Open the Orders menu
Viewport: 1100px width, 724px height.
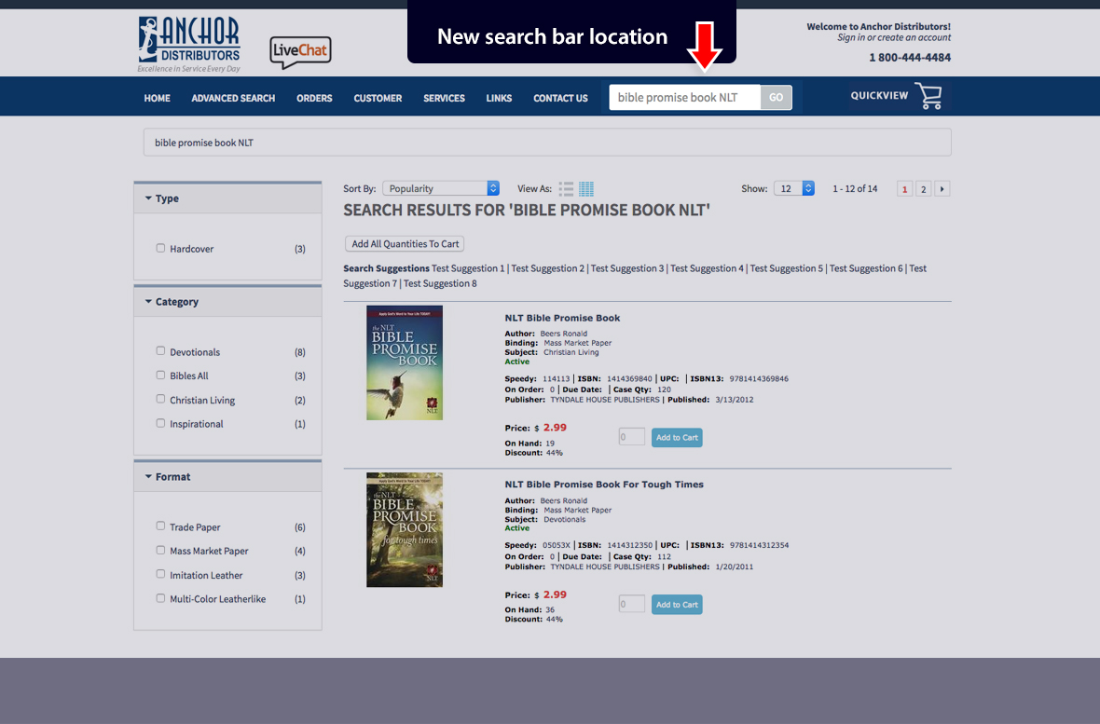(314, 98)
